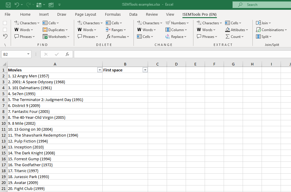Select cell '13. Inception (2010)'

[x=55, y=147]
